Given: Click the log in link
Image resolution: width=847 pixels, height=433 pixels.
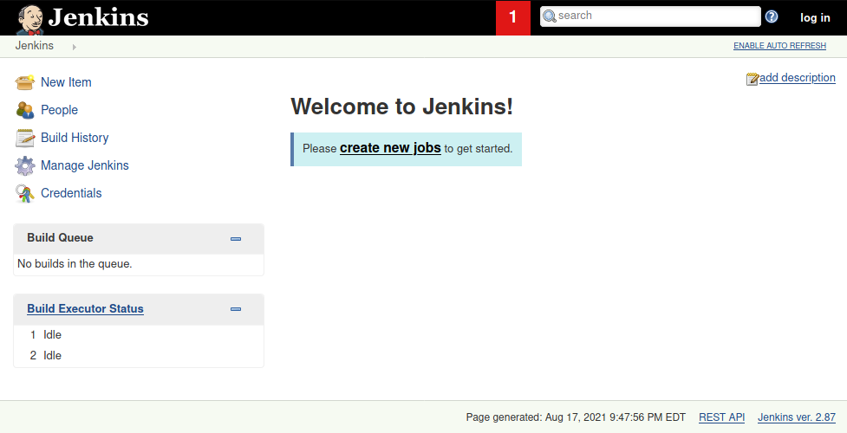Looking at the screenshot, I should pos(815,18).
